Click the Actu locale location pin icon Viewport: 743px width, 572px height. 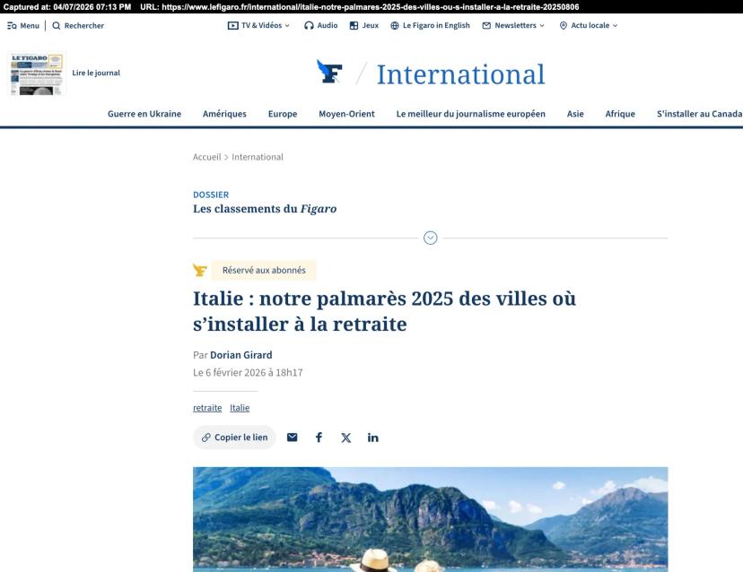[x=563, y=26]
